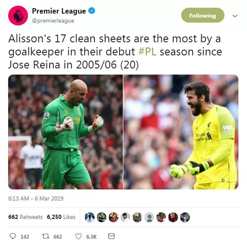The width and height of the screenshot is (247, 248).
Task: Open the last liker avatar in row
Action: click(185, 217)
